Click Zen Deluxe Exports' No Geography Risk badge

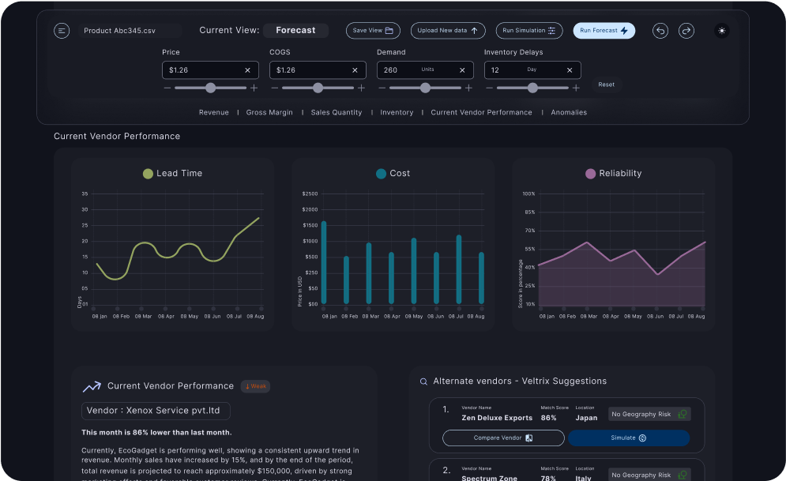pyautogui.click(x=649, y=415)
